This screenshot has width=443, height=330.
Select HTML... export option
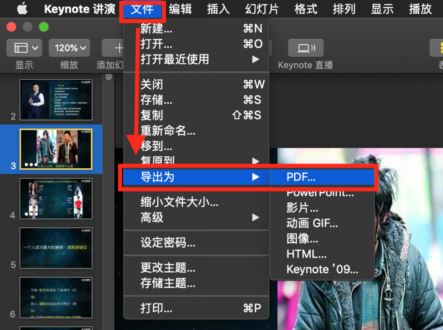pos(322,254)
